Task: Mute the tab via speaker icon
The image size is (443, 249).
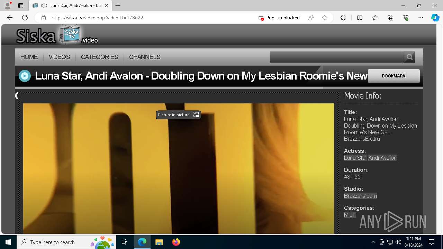Action: click(x=44, y=6)
